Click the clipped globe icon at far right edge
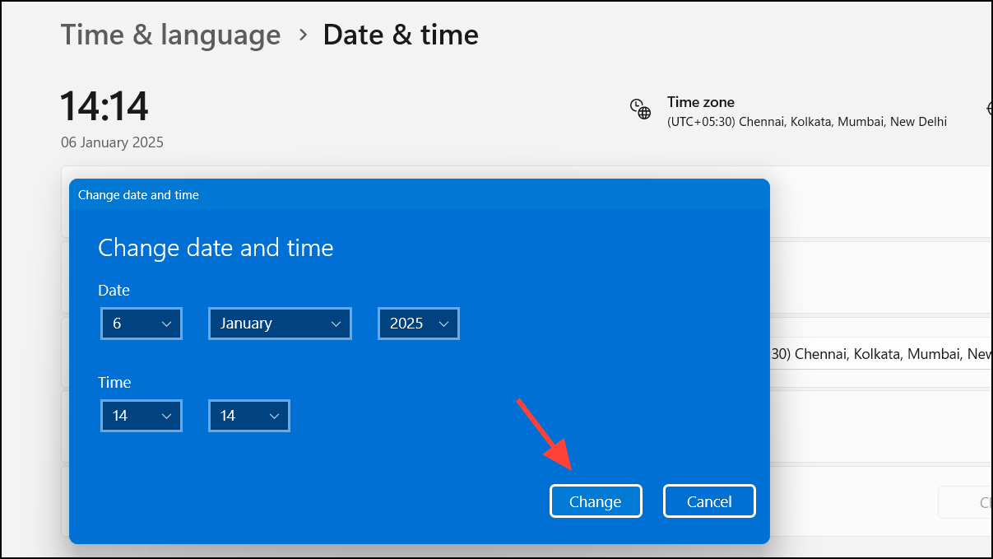The width and height of the screenshot is (993, 559). 987,108
